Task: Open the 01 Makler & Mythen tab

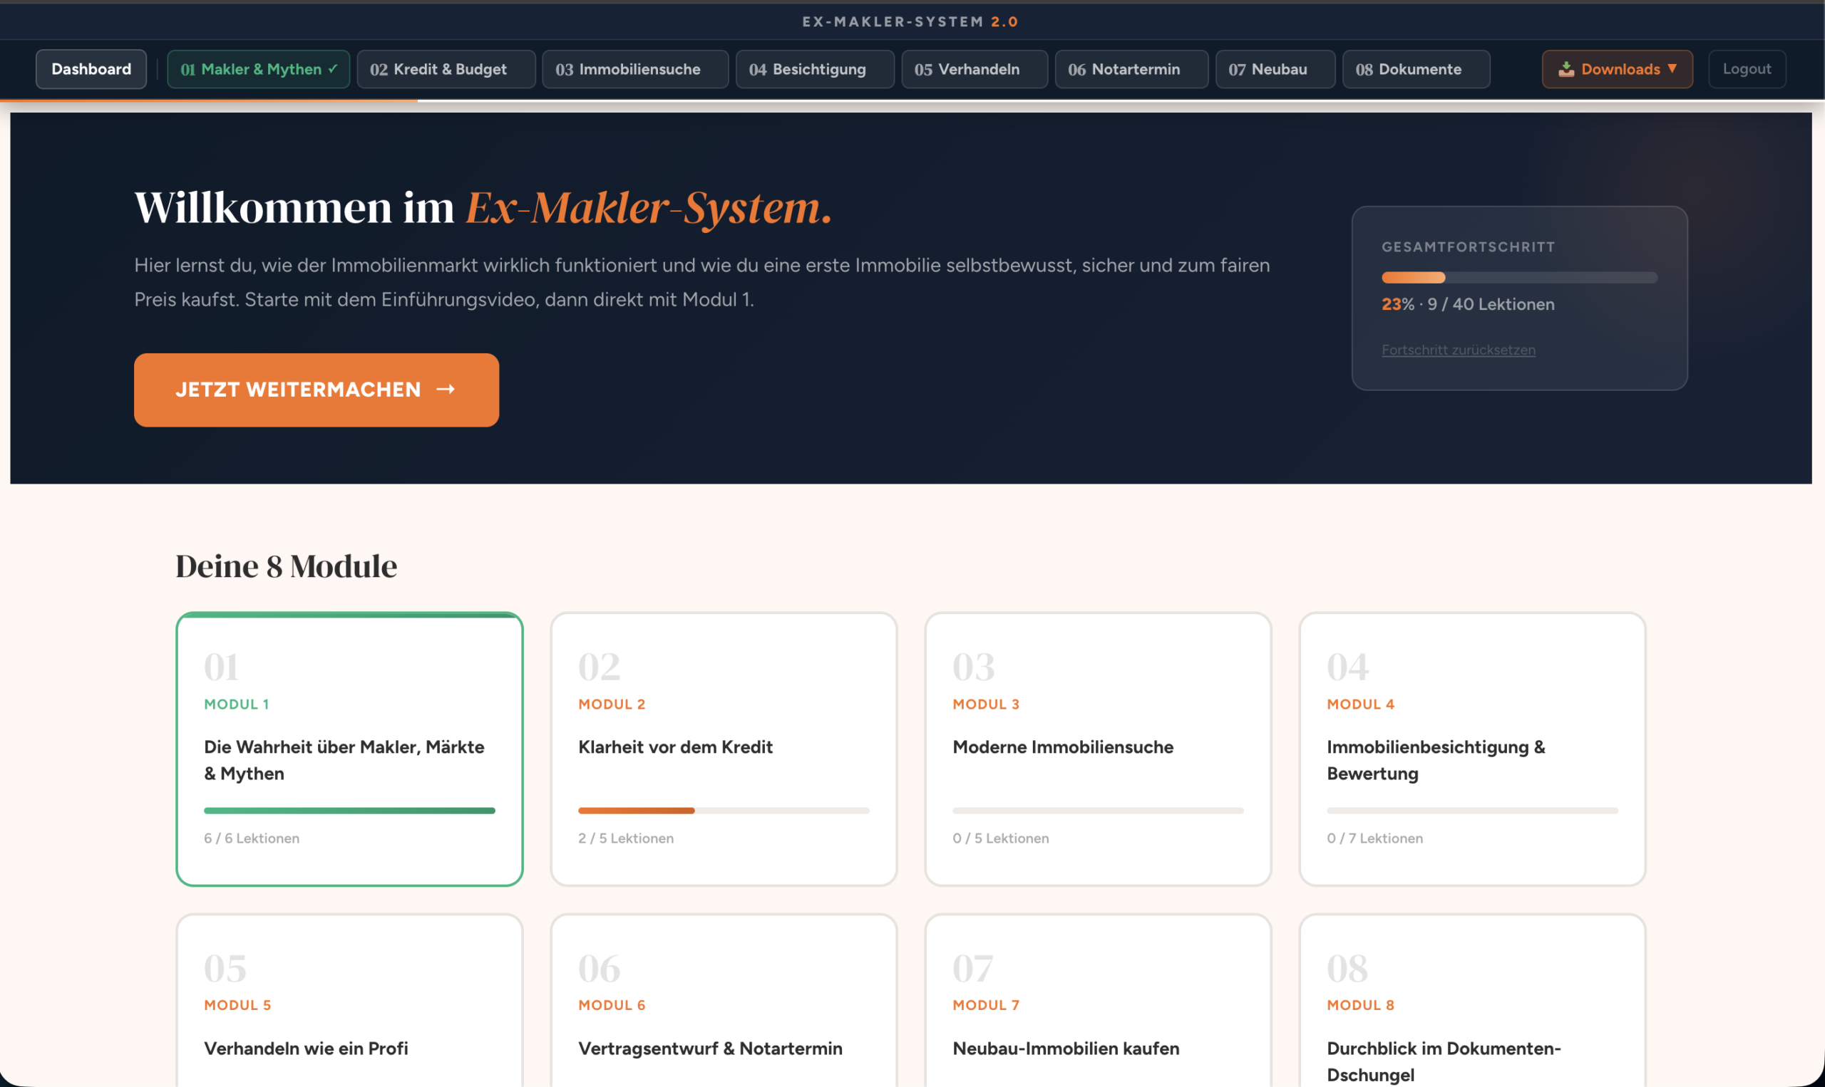Action: 258,69
